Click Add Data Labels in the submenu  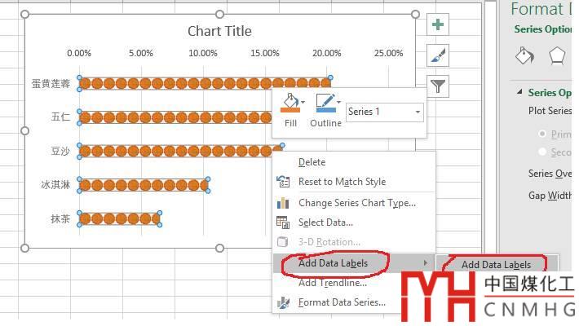coord(496,265)
